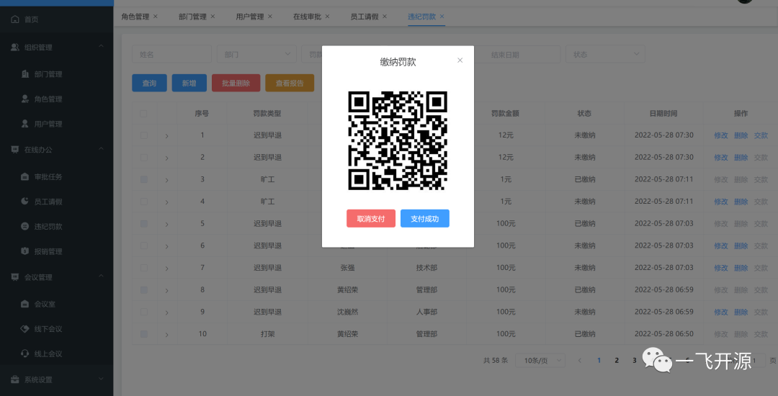Collapse the 会议管理 menu section
The width and height of the screenshot is (778, 396).
click(102, 276)
